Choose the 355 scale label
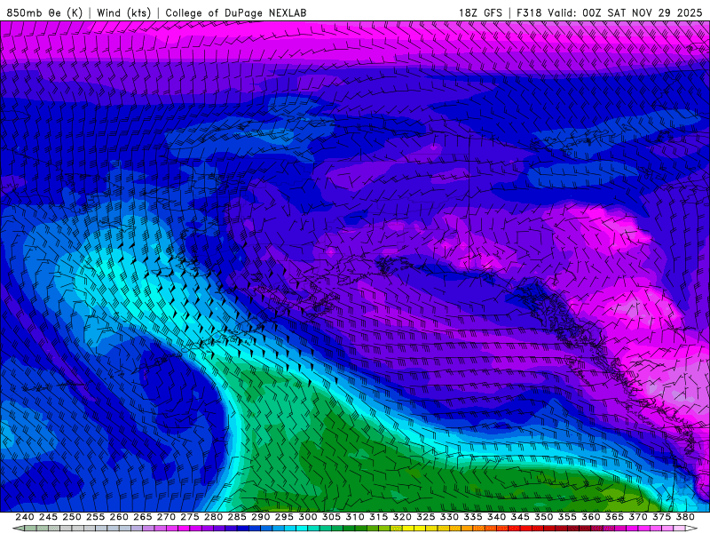 (567, 517)
